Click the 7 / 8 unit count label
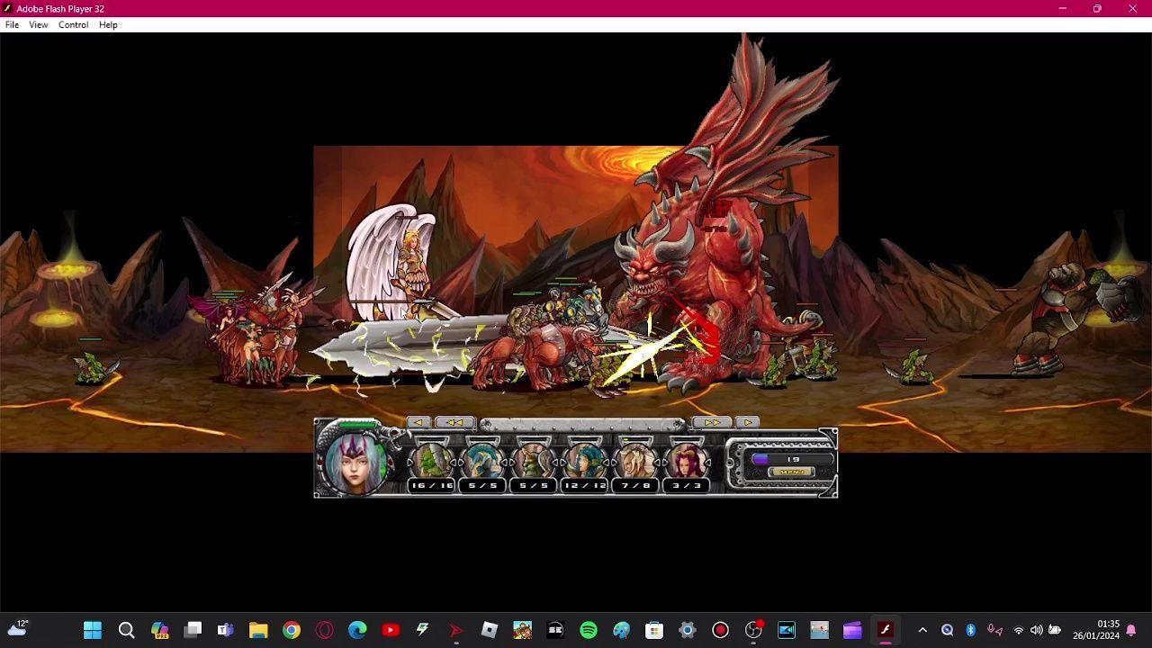This screenshot has width=1152, height=648. click(635, 485)
